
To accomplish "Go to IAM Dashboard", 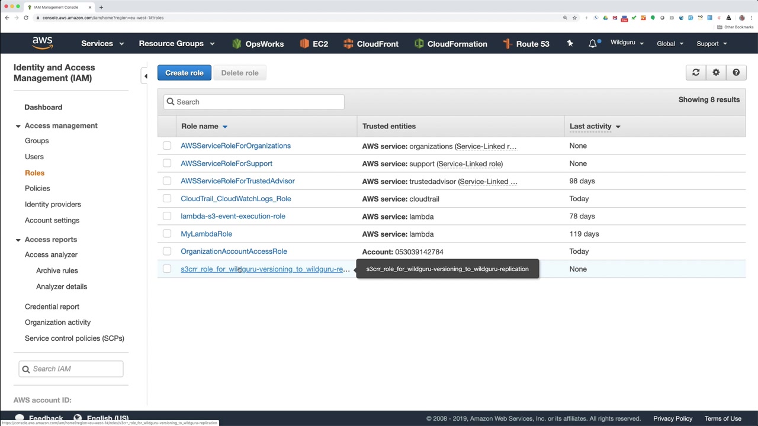I will (x=43, y=107).
